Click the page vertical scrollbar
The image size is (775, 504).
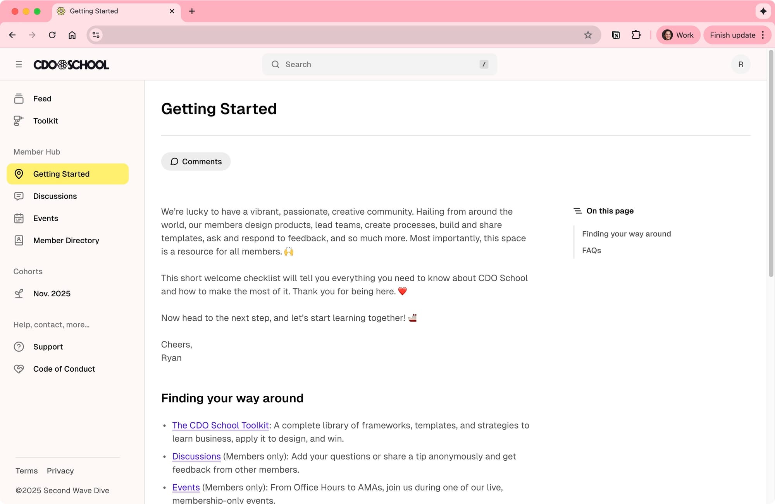coord(771,162)
